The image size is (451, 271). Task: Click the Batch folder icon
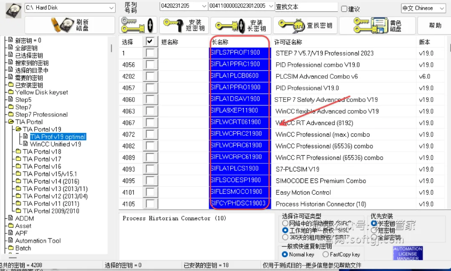coord(11,248)
